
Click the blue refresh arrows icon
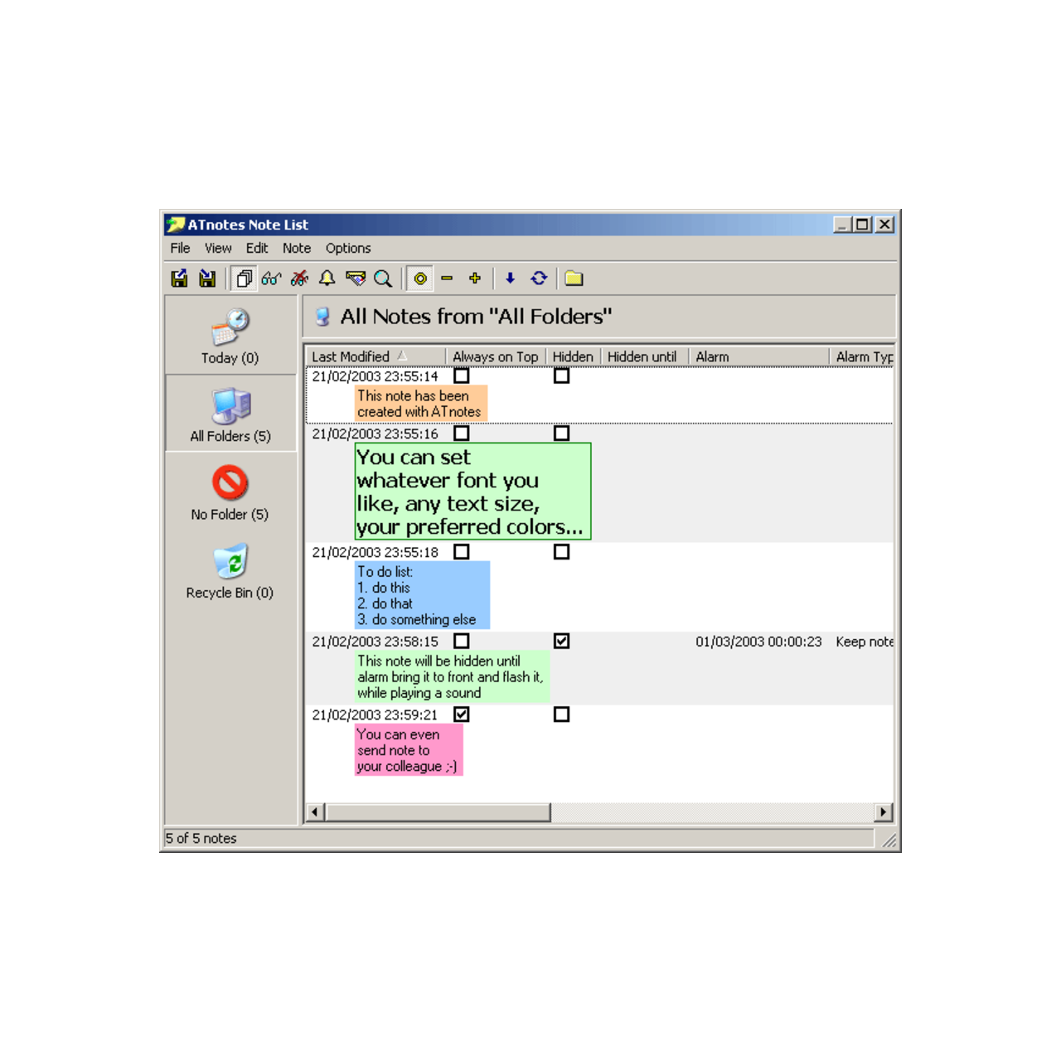click(539, 279)
